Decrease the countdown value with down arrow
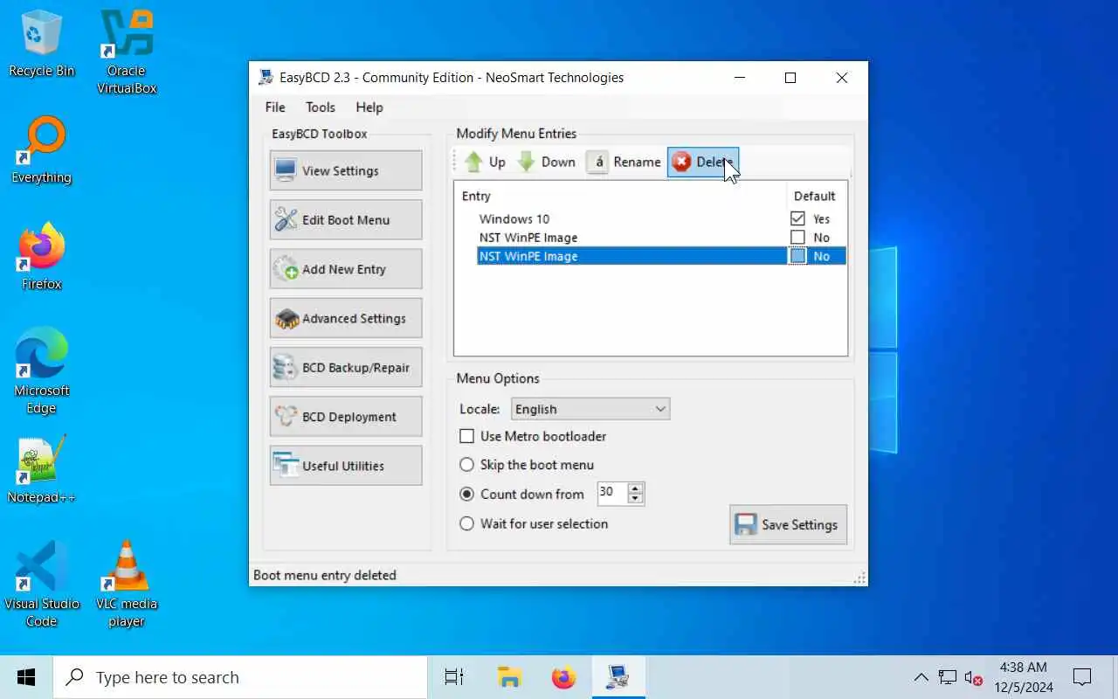 point(635,499)
